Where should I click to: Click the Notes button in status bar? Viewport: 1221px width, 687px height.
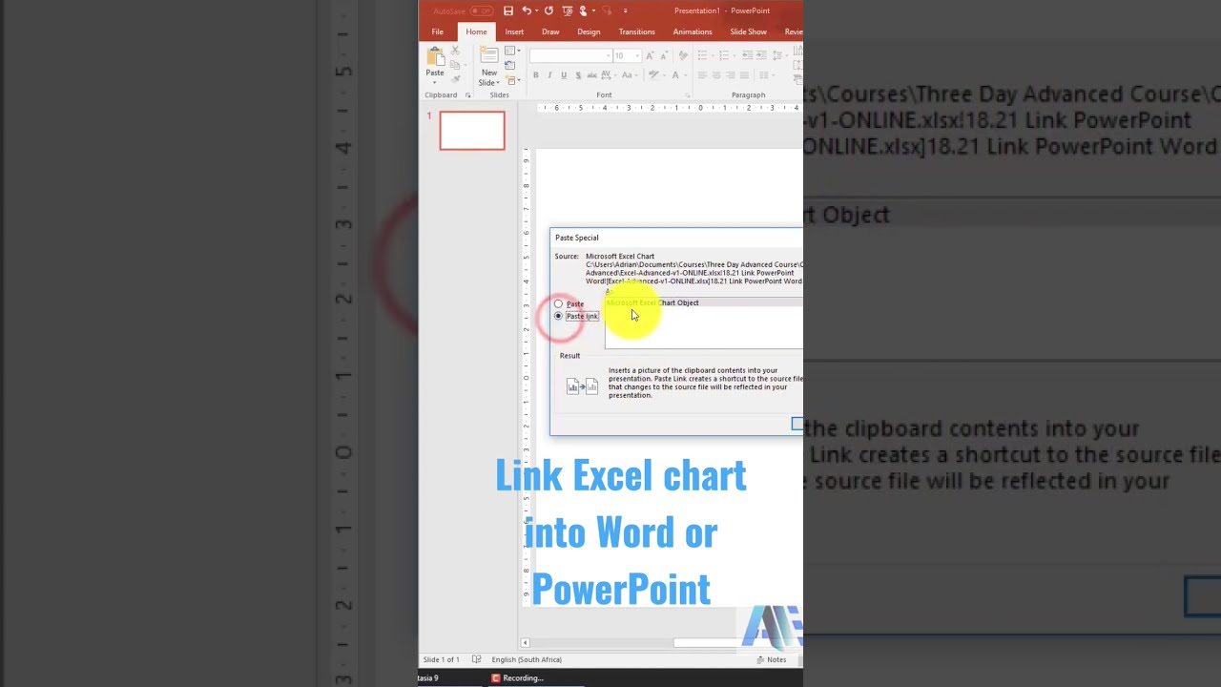[772, 659]
